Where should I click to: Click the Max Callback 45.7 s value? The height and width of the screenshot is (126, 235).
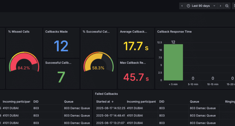tap(136, 77)
